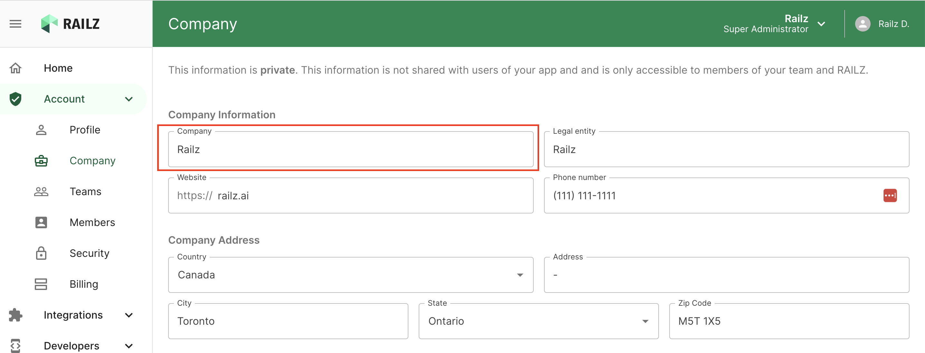Expand the Developers menu item
Viewport: 925px width, 353px height.
72,346
